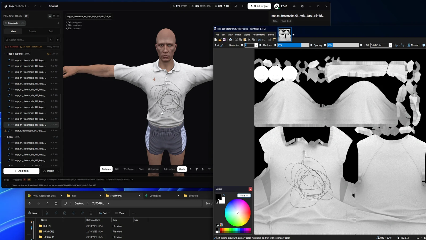Open the Sort dropdown in File Explorer

[104, 213]
